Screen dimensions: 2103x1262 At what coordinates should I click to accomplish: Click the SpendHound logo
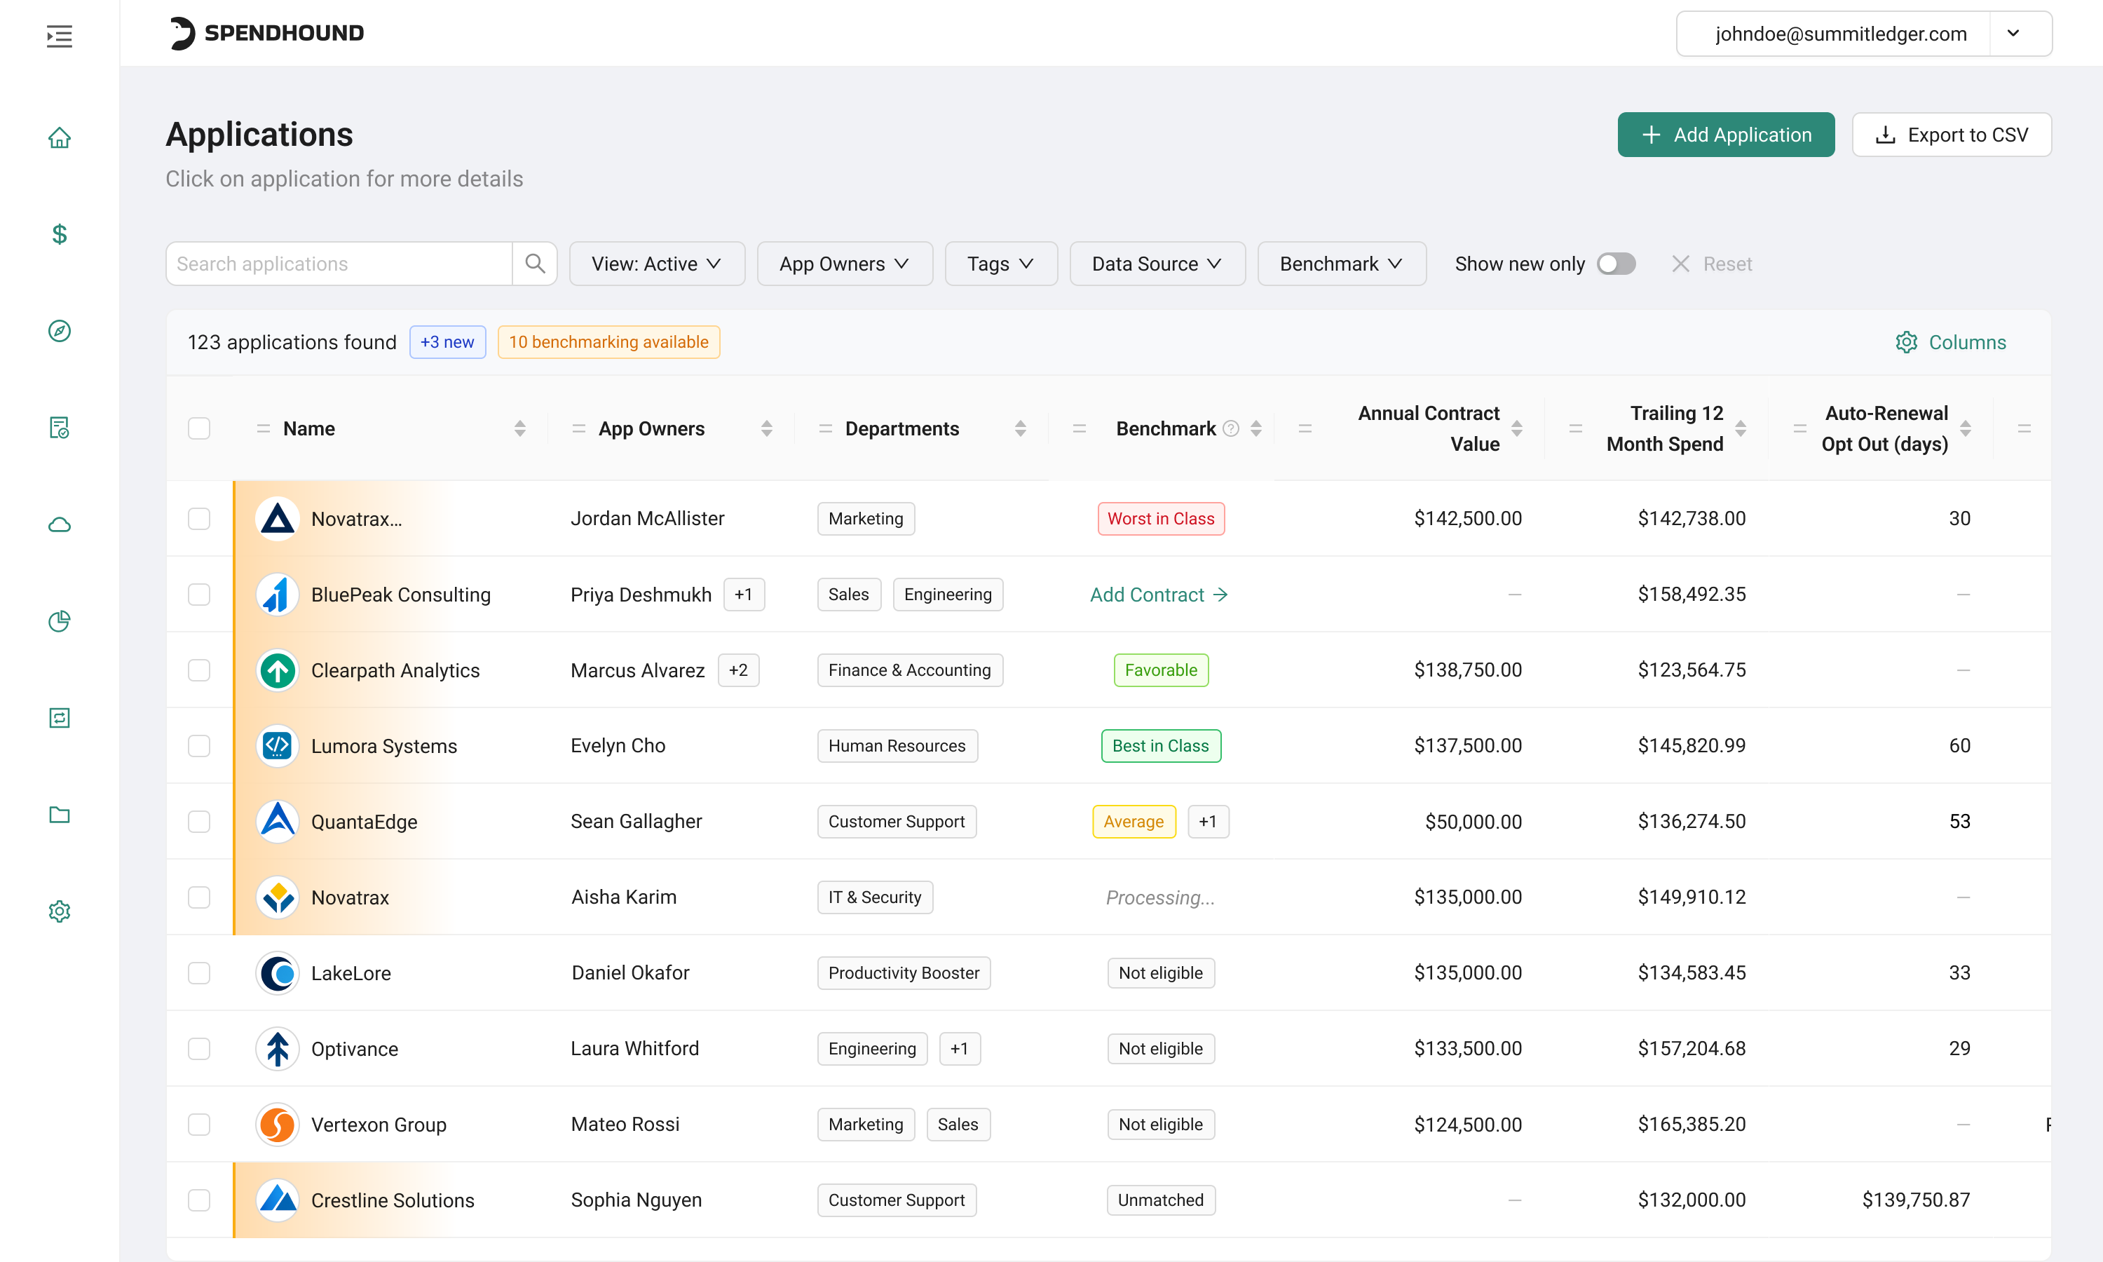[x=266, y=33]
